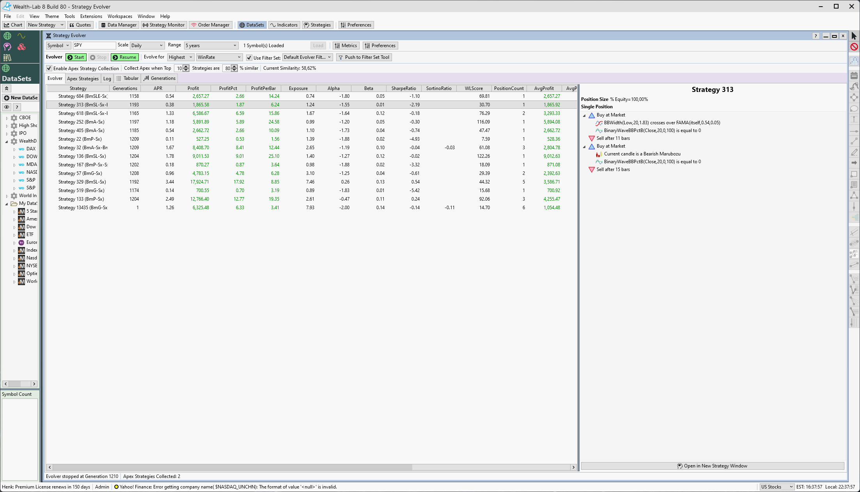
Task: Select triangle drawing tool
Action: click(x=854, y=196)
